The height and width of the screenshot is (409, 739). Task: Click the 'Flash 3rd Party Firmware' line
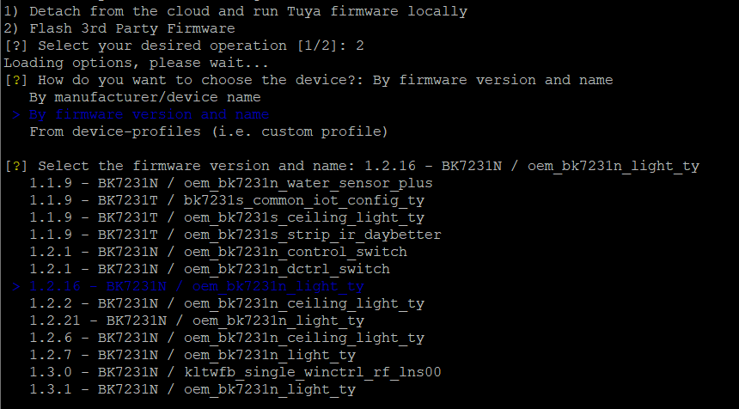[x=119, y=28]
